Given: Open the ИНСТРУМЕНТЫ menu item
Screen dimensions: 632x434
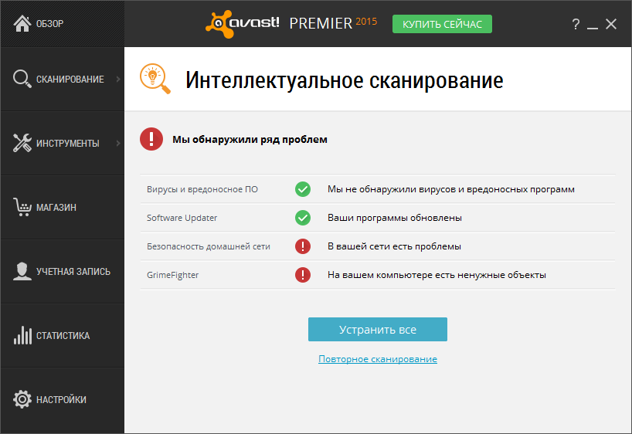Looking at the screenshot, I should (x=63, y=143).
